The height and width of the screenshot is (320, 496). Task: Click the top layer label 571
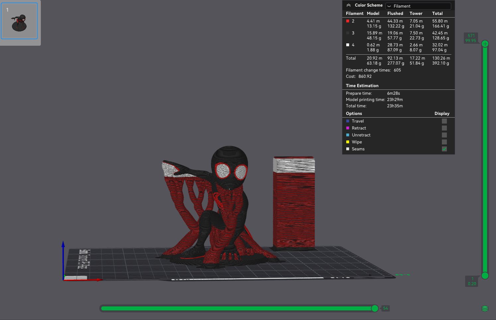471,36
